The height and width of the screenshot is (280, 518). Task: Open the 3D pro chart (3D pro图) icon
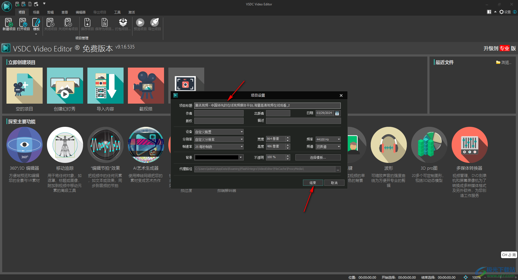(429, 145)
